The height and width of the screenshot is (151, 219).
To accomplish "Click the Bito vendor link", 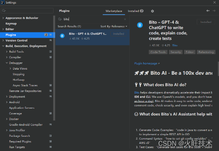I will pos(175,45).
